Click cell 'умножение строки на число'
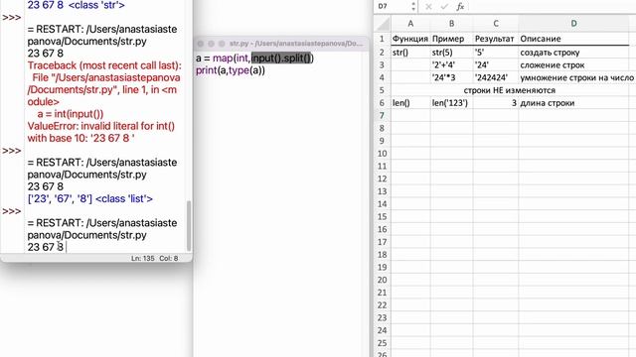Image resolution: width=636 pixels, height=357 pixels. pos(576,77)
